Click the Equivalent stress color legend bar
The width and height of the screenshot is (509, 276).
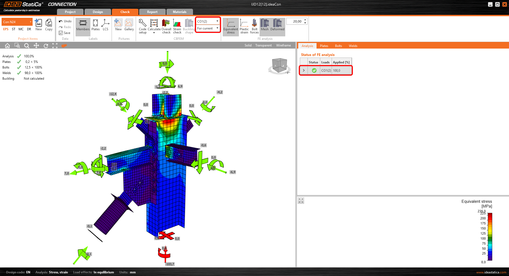(490, 237)
